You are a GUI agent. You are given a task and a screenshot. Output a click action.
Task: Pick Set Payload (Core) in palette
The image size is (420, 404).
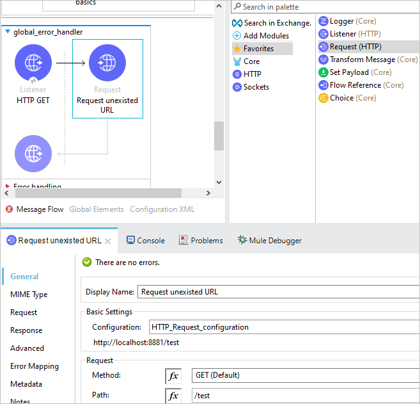(355, 72)
